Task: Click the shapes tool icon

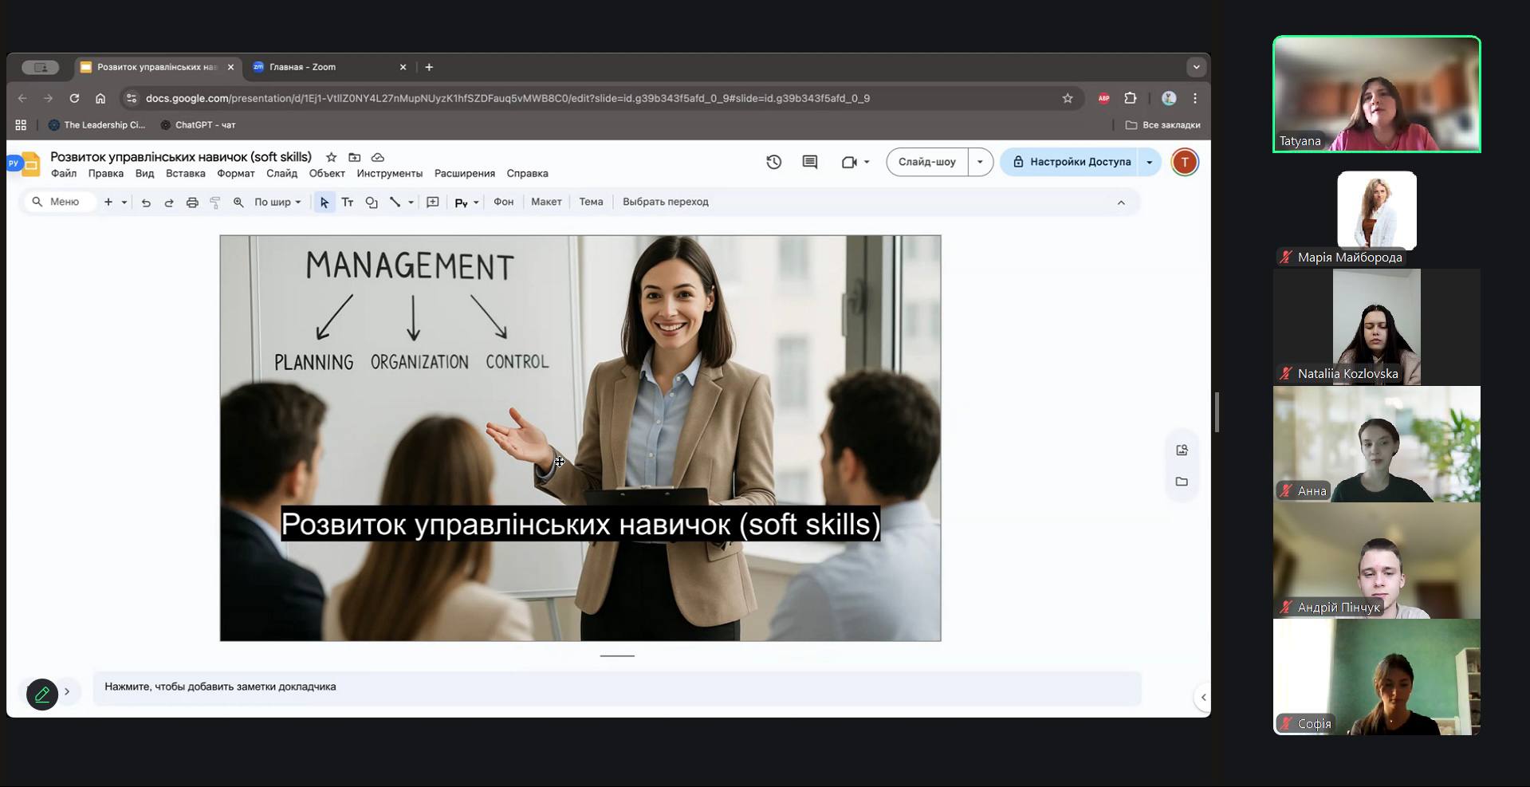Action: (x=372, y=203)
